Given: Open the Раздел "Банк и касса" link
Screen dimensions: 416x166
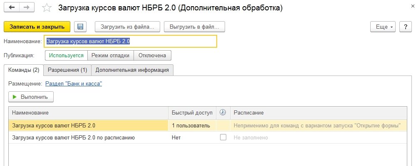Looking at the screenshot, I should point(74,84).
